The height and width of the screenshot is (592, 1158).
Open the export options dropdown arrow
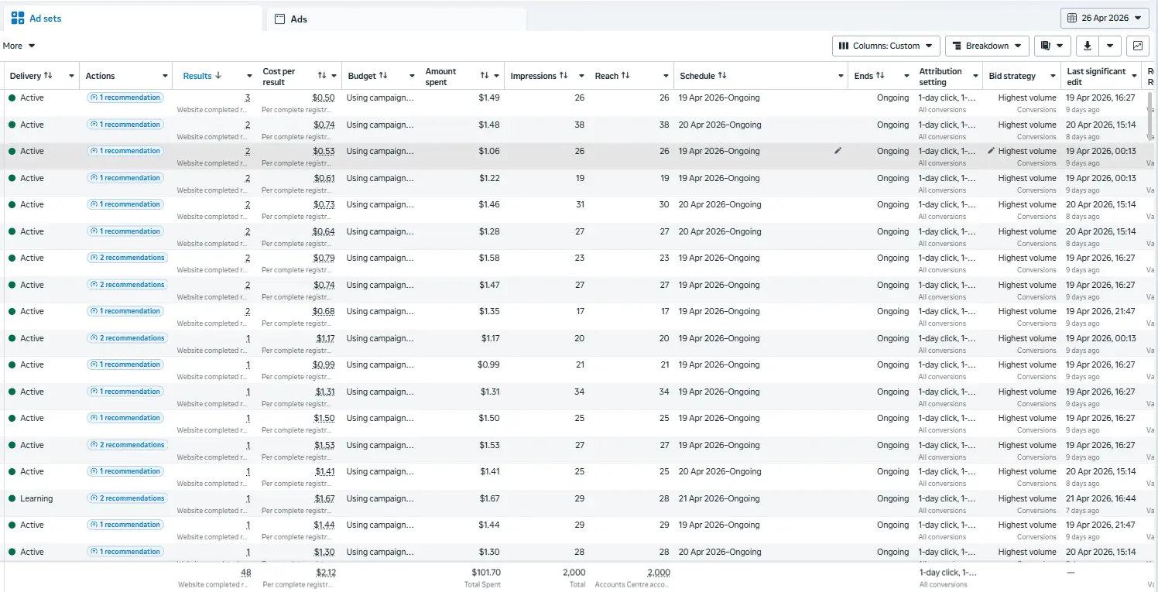[x=1110, y=46]
